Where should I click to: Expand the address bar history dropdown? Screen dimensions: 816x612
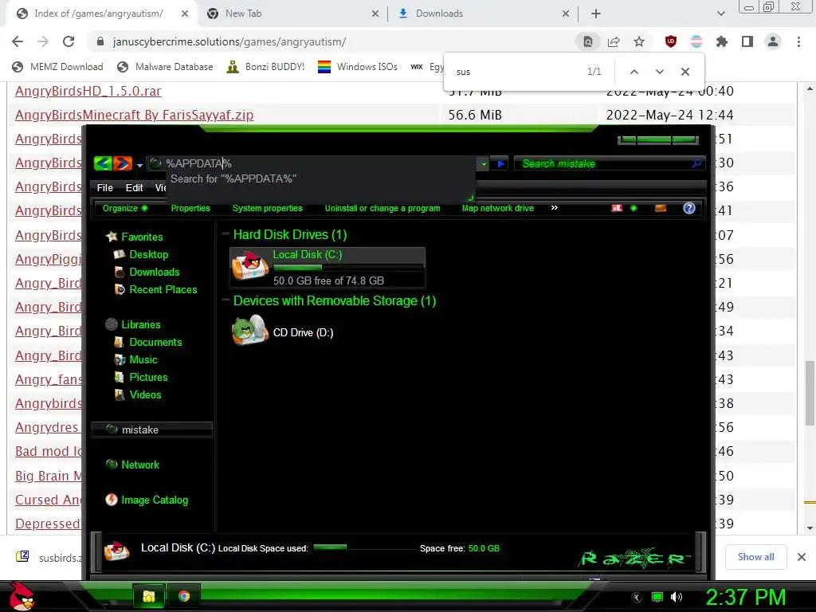point(484,164)
